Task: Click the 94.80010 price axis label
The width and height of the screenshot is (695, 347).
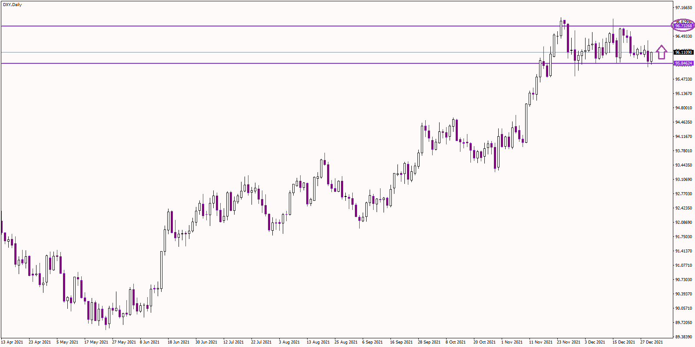Action: click(684, 108)
